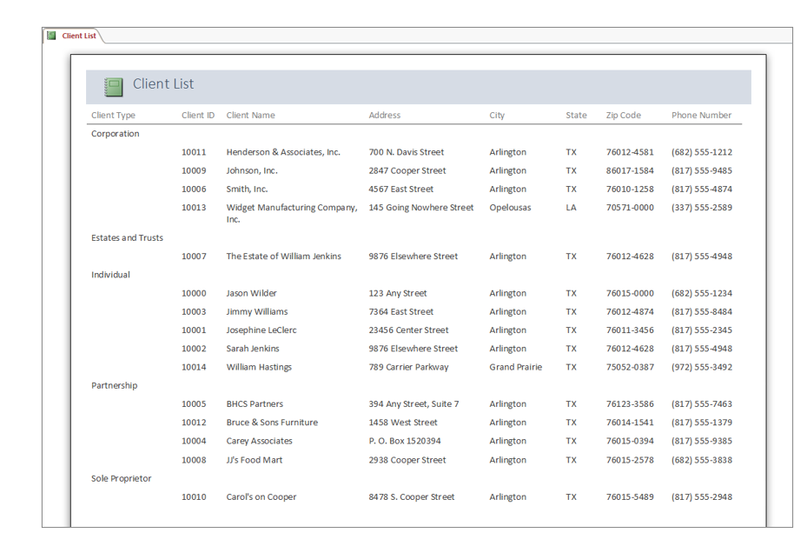Click the Client Name column header
This screenshot has width=807, height=546.
(251, 116)
